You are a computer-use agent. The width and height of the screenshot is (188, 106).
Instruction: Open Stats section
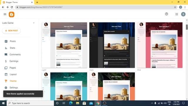click(x=12, y=48)
